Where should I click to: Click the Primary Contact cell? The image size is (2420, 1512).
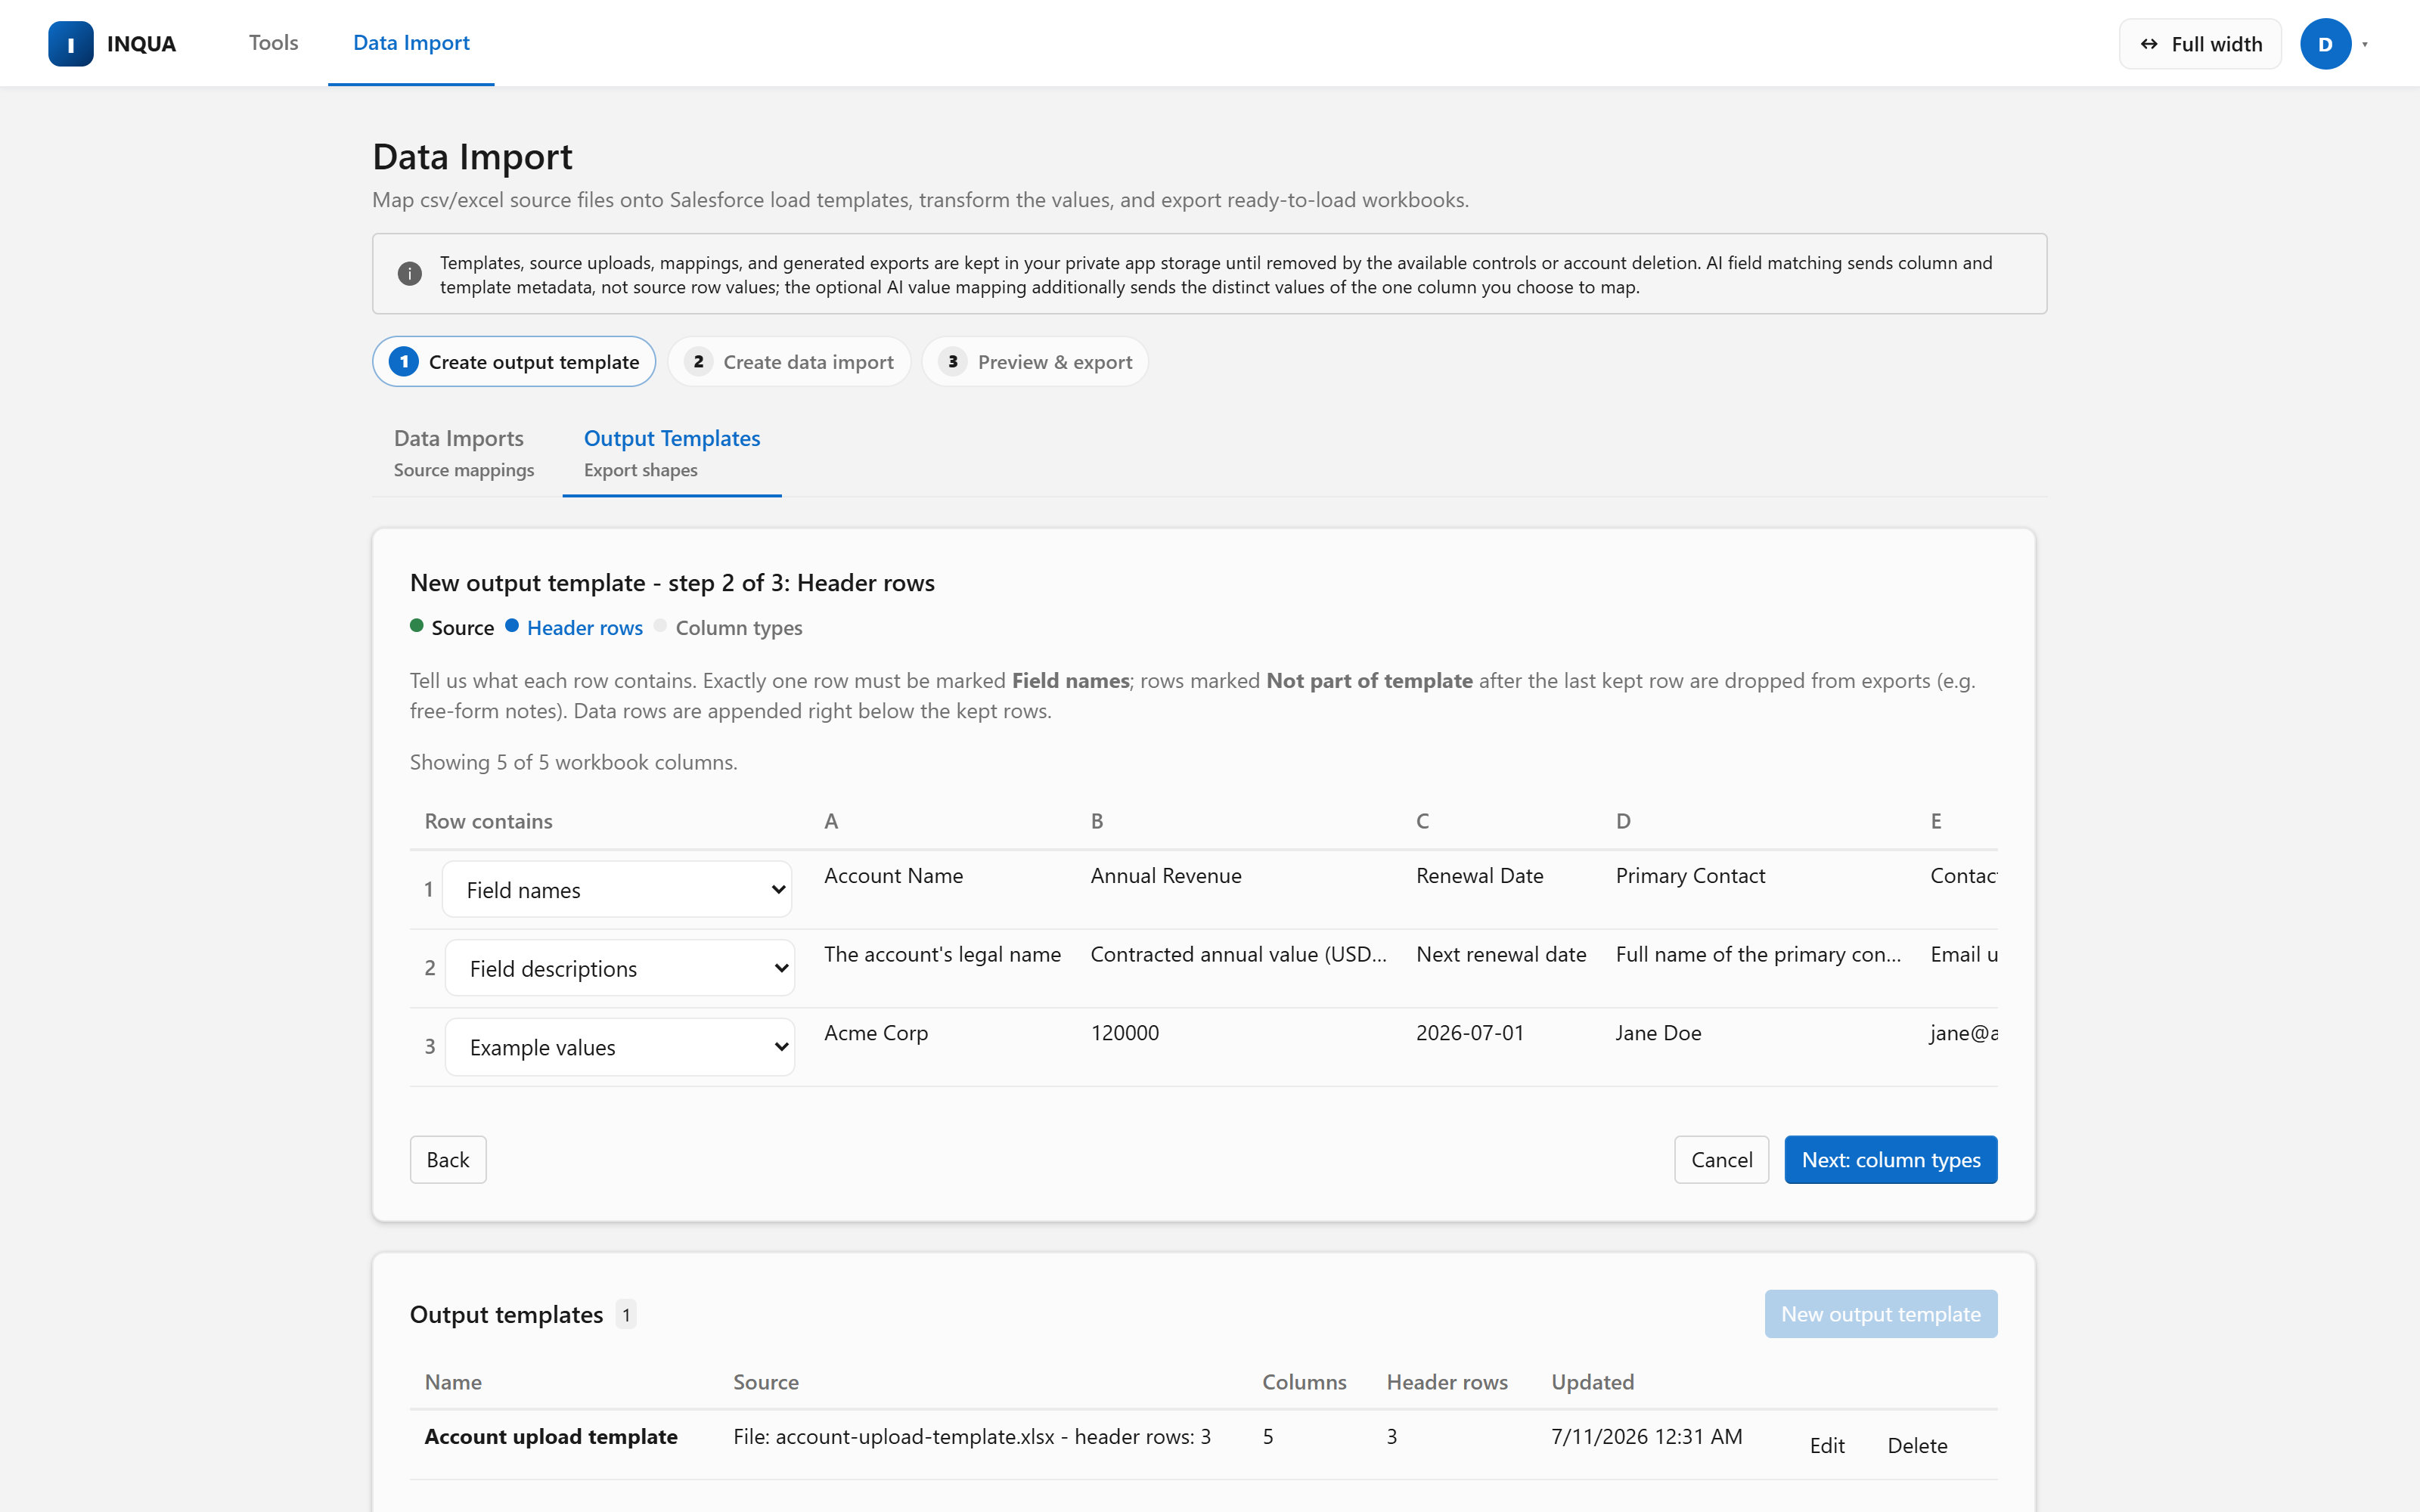(x=1690, y=876)
